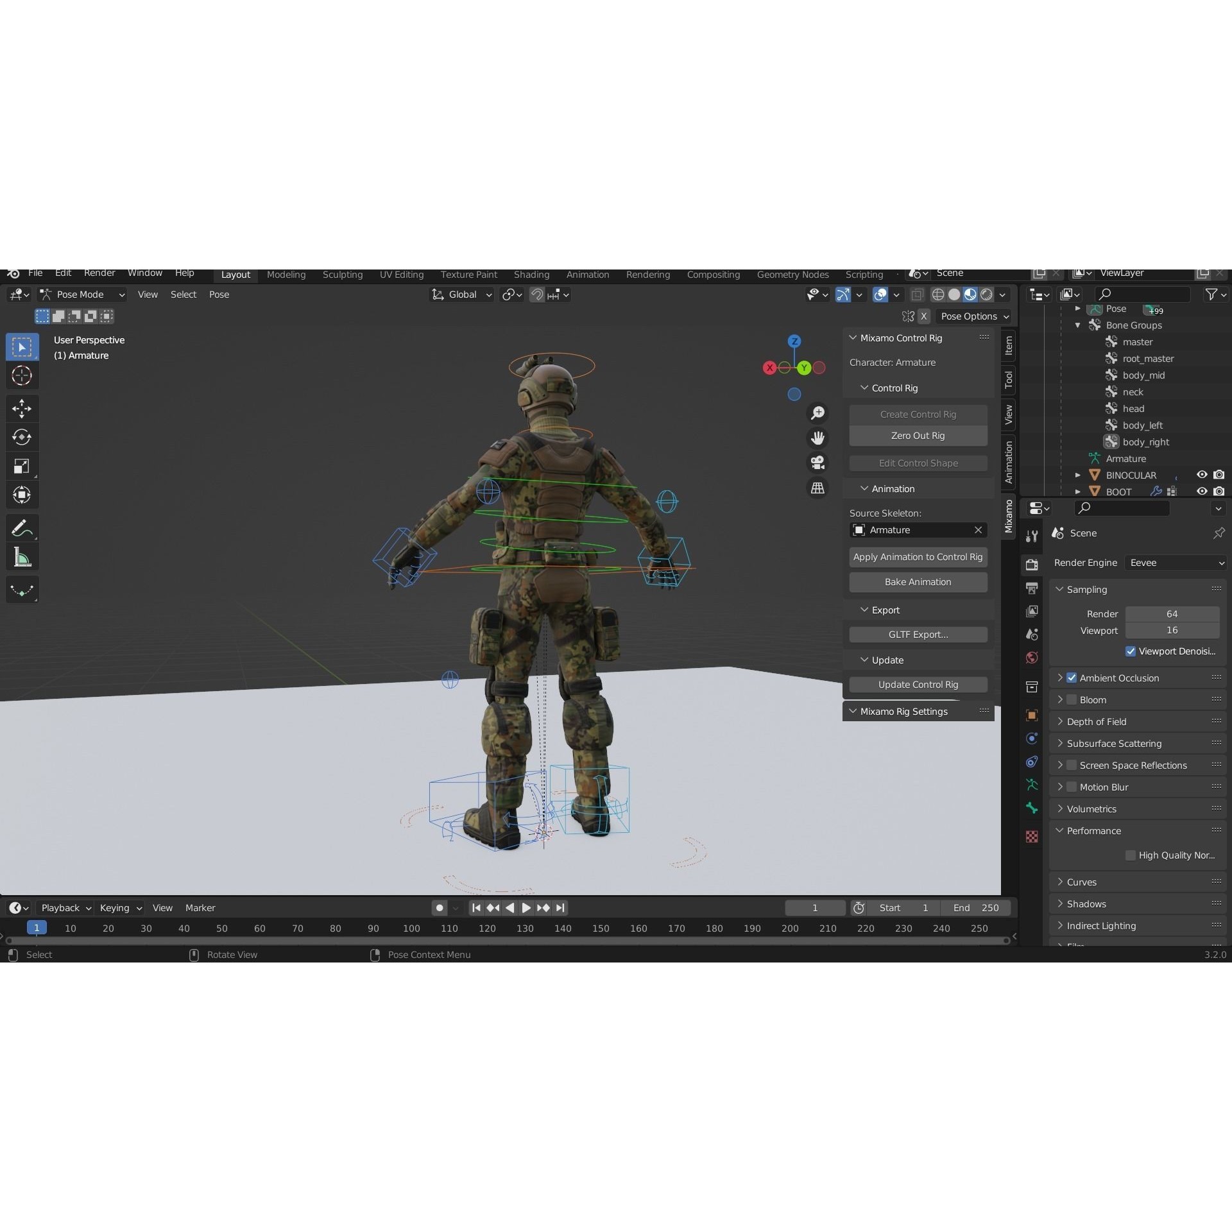Image resolution: width=1232 pixels, height=1232 pixels.
Task: Switch orthographic perspective grid icon
Action: pyautogui.click(x=817, y=488)
